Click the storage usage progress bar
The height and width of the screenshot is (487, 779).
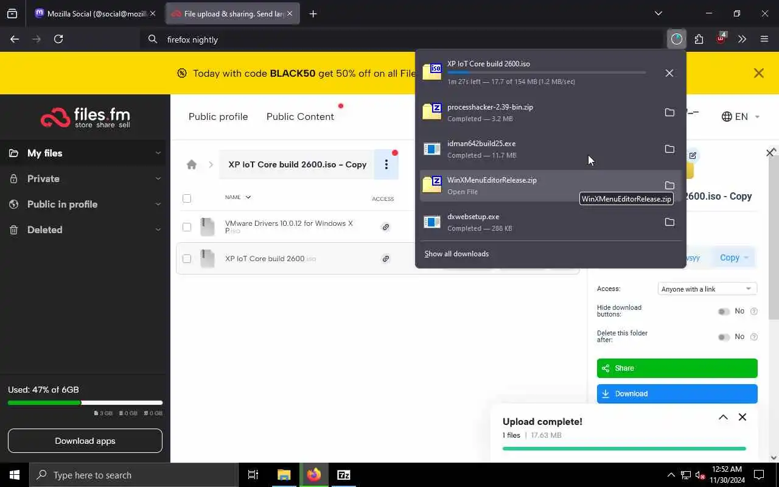(85, 402)
